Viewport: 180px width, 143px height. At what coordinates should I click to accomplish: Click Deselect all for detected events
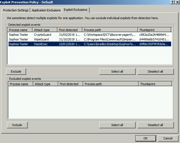point(155,71)
